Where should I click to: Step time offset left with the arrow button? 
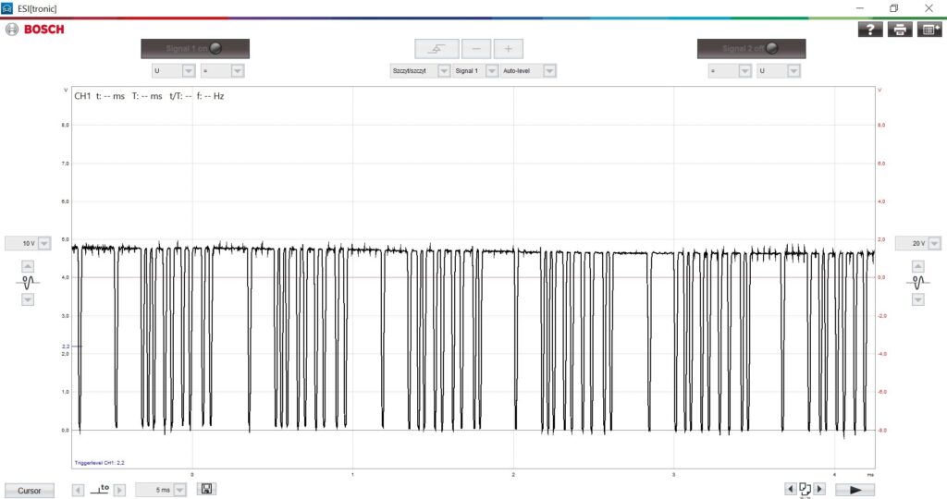(78, 490)
